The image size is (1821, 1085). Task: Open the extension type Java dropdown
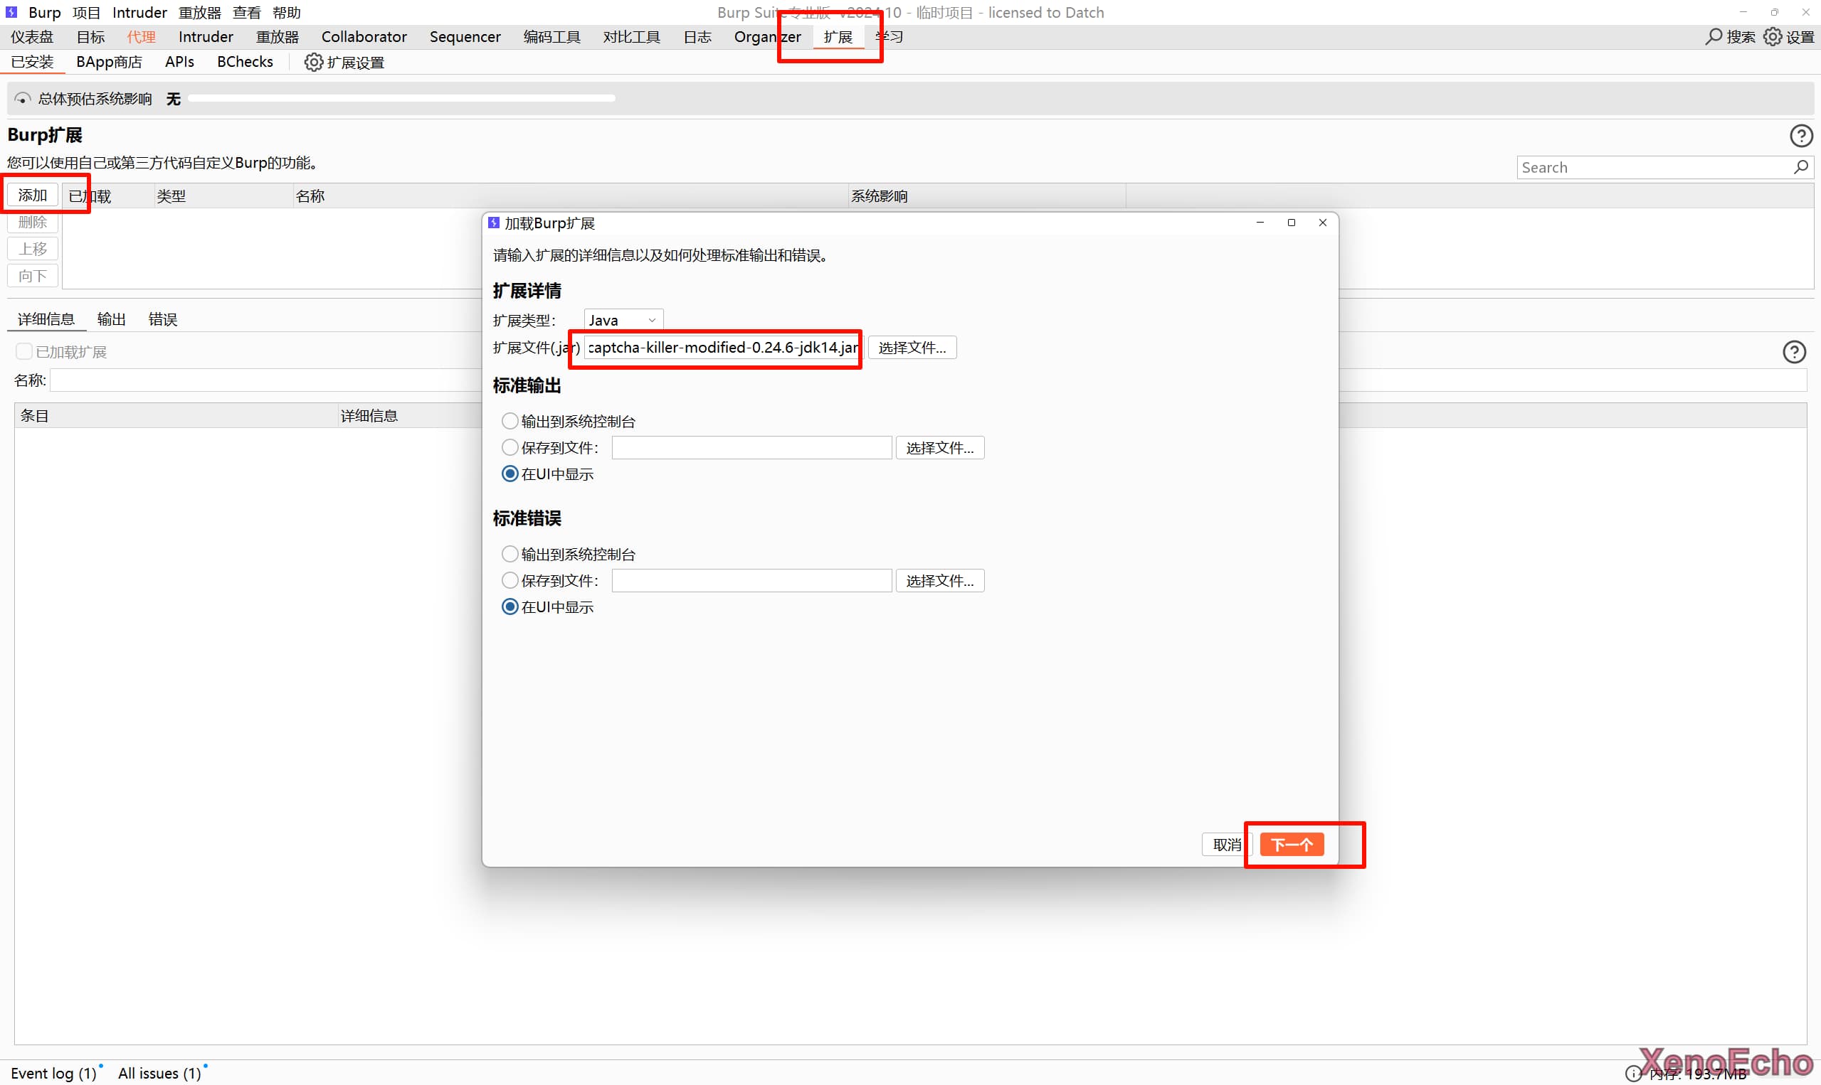click(623, 320)
